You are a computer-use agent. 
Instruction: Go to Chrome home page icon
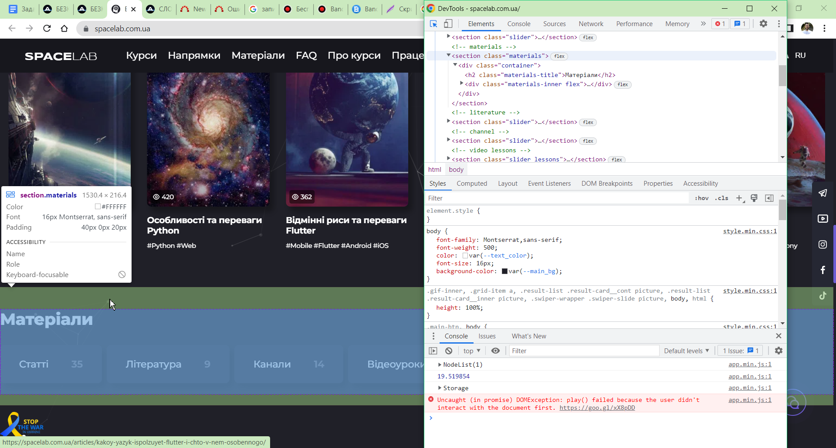(64, 29)
